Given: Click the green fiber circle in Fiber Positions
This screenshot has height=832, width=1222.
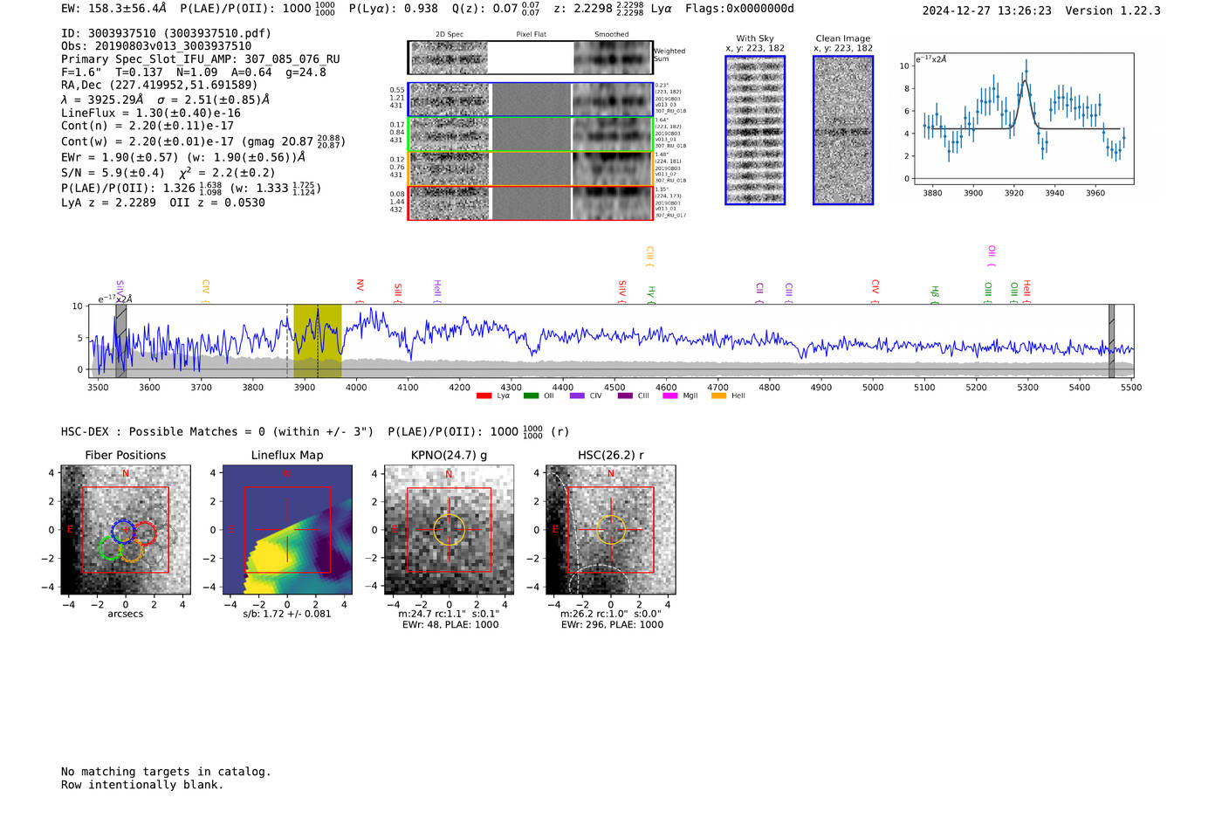Looking at the screenshot, I should click(x=111, y=548).
